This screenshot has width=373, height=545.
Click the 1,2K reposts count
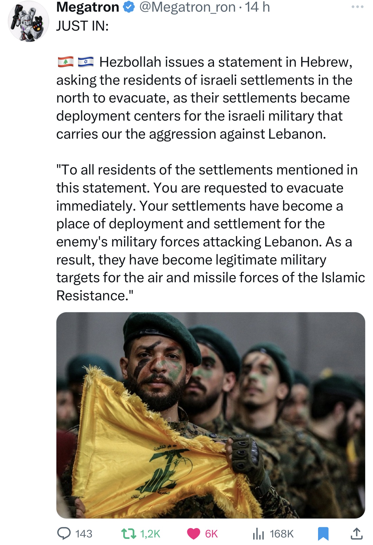click(x=150, y=534)
